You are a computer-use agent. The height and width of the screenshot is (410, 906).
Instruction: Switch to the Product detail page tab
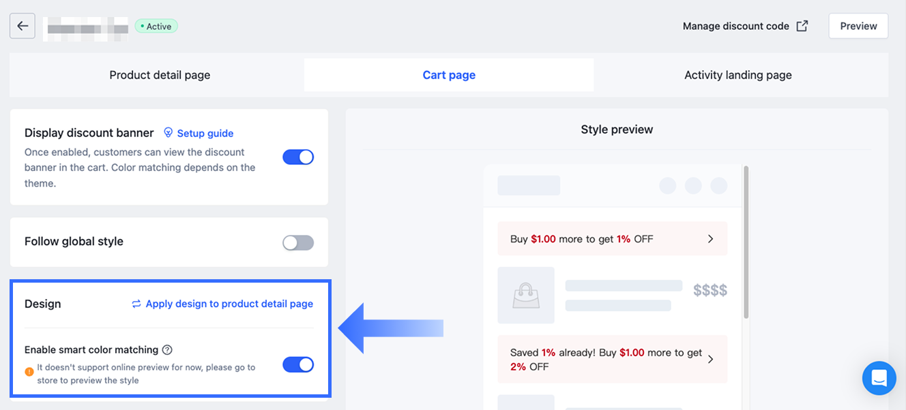(160, 75)
